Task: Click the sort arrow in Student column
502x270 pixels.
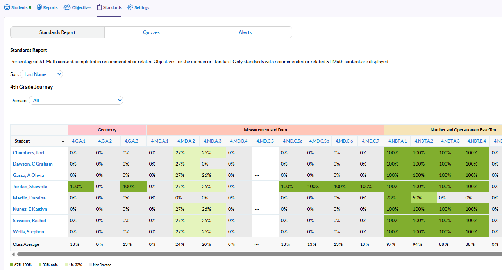Action: coord(63,141)
